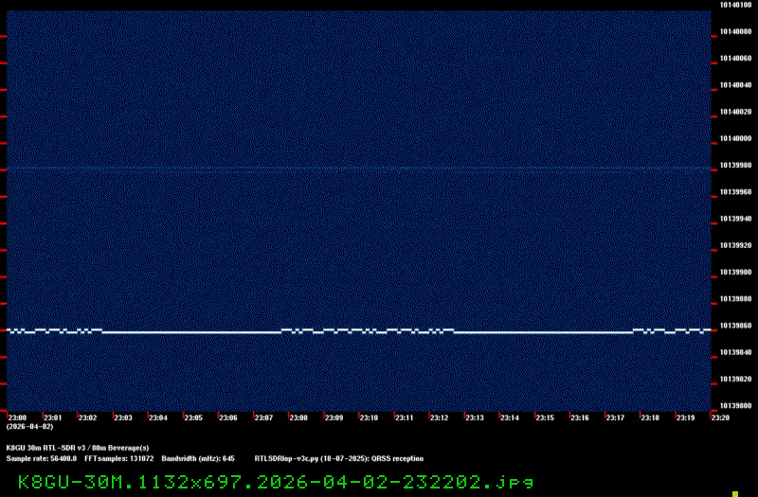Select the 23:09 time label
Viewport: 758px width, 497px height.
334,417
